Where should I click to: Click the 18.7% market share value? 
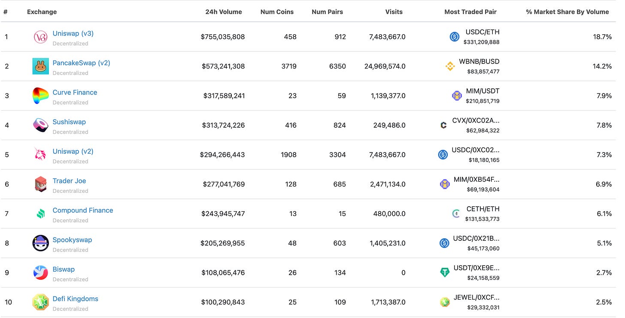(x=602, y=37)
